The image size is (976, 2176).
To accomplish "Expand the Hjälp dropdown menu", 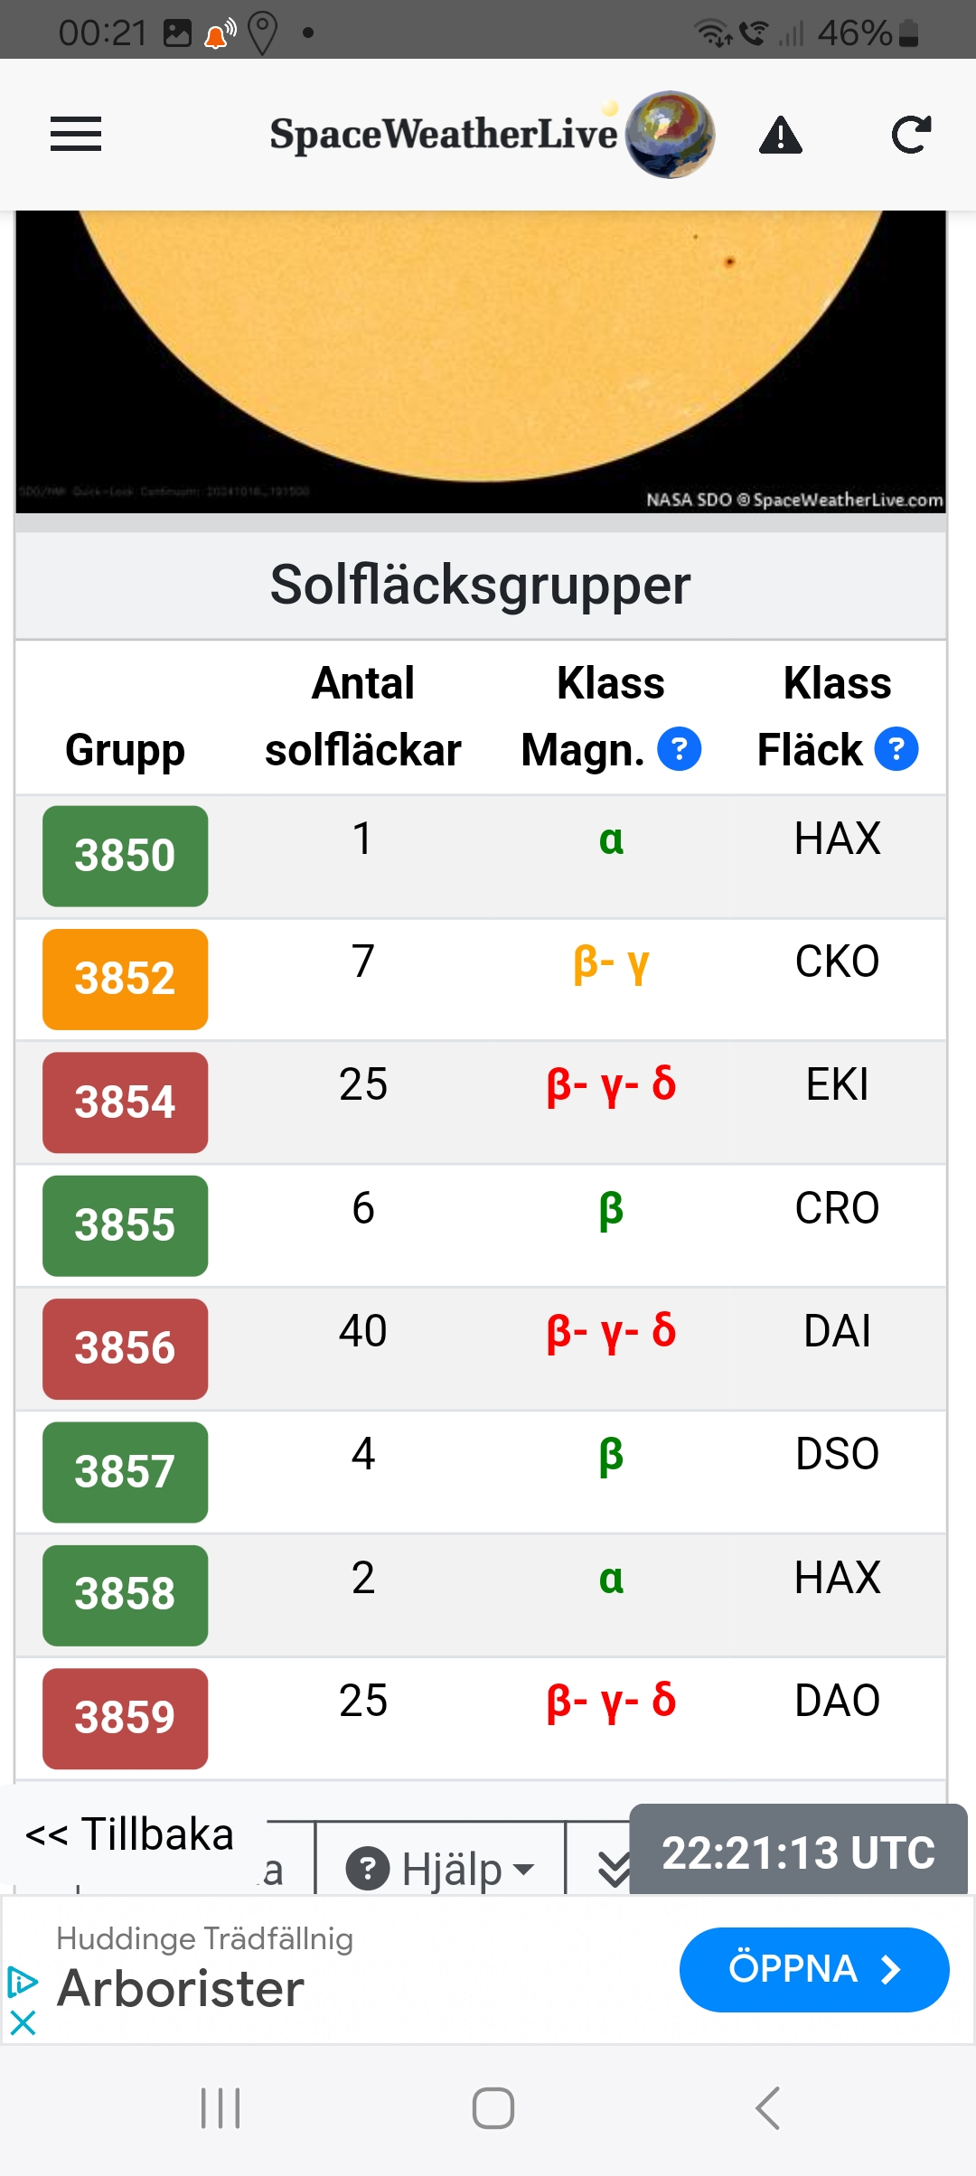I will pos(442,1869).
